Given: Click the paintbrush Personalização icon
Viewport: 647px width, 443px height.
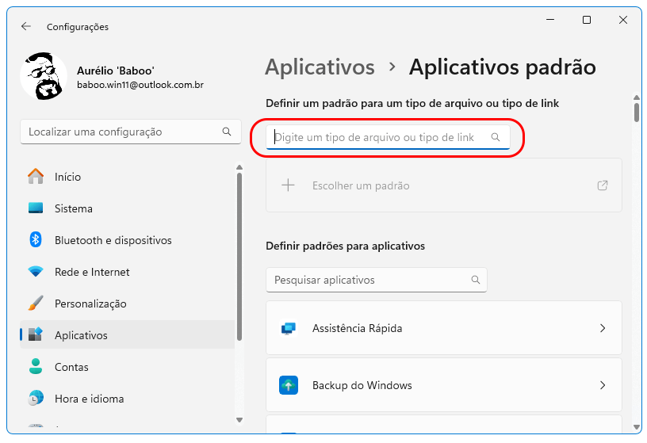Looking at the screenshot, I should (36, 304).
